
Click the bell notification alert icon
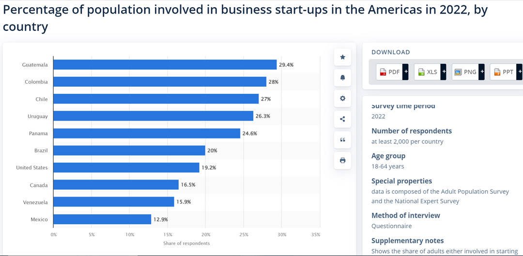coord(342,77)
